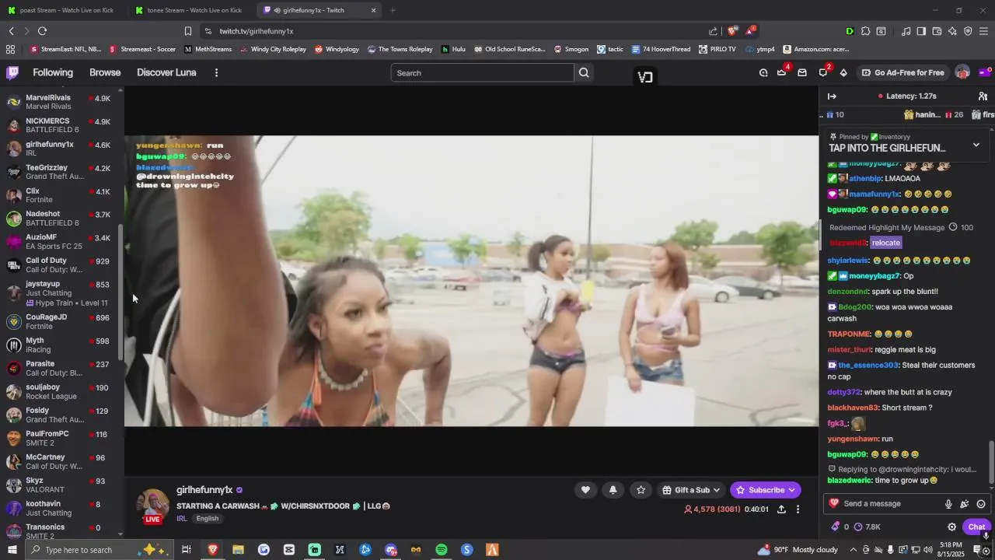Send message with the Chat button

[976, 527]
